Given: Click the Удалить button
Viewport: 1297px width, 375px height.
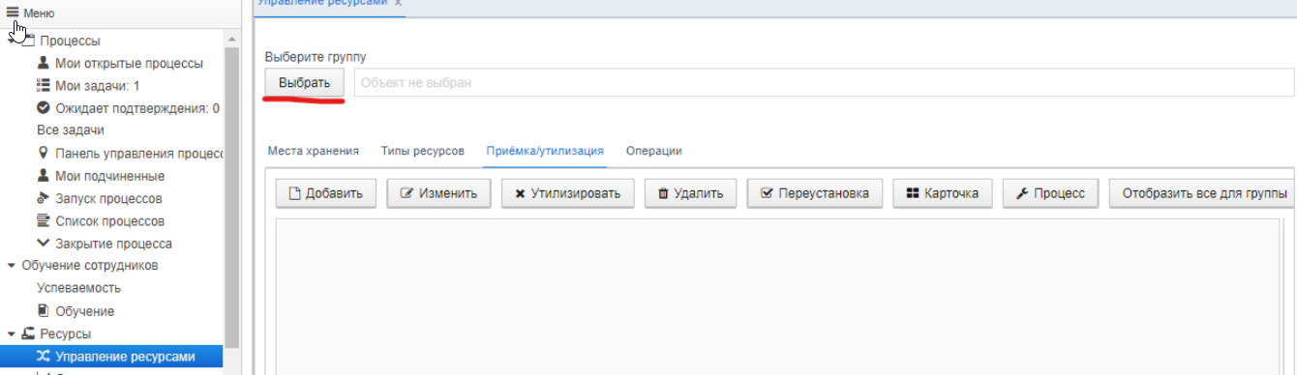Looking at the screenshot, I should (x=691, y=193).
